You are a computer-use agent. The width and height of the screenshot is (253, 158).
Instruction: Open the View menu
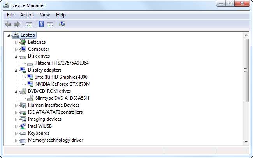point(45,15)
